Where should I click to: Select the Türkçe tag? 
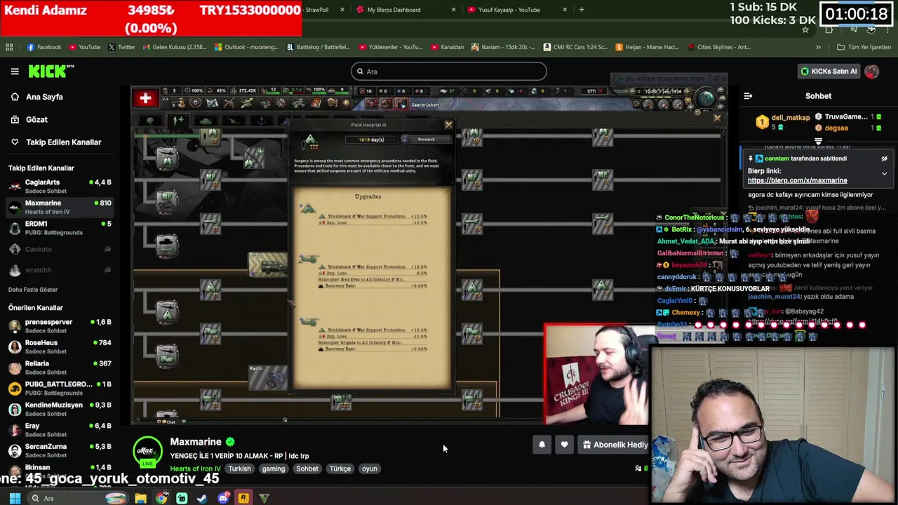[340, 469]
